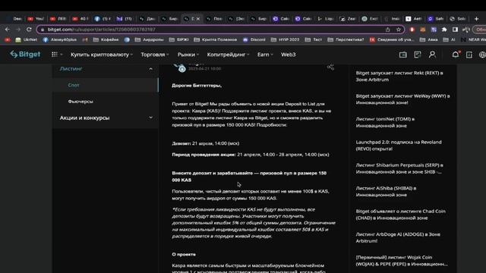Image resolution: width=486 pixels, height=273 pixels.
Task: Open the Копитрейдинг menu
Action: [228, 55]
